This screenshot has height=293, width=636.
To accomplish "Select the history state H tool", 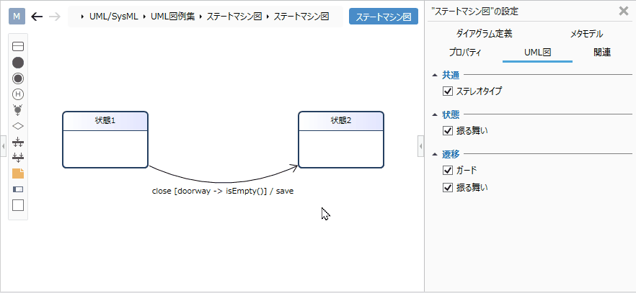I will pos(18,94).
